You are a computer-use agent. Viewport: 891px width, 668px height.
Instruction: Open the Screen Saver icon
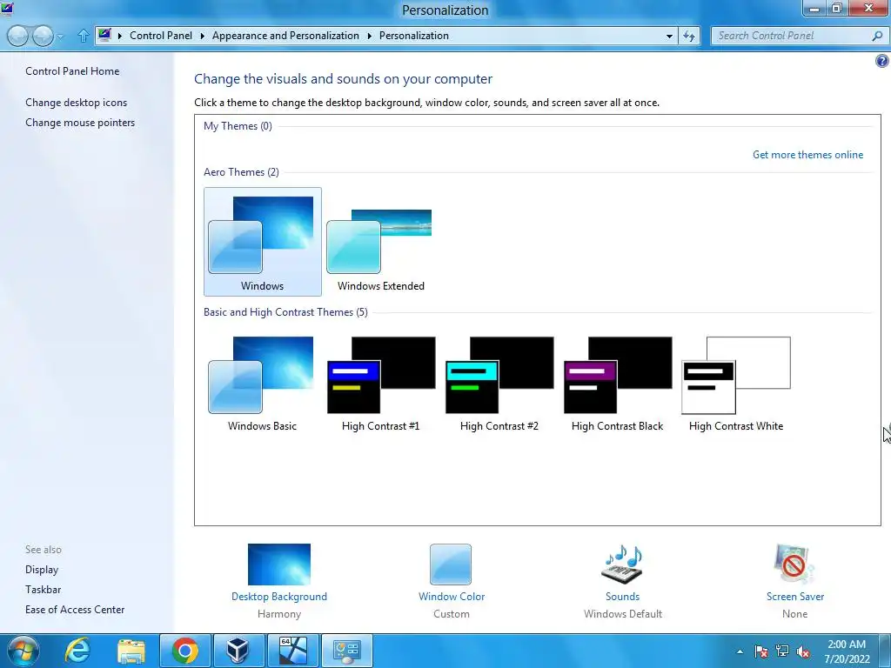pos(794,564)
